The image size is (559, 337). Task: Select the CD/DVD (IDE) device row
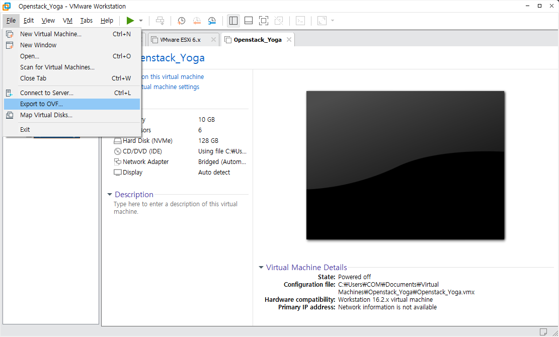pyautogui.click(x=180, y=151)
